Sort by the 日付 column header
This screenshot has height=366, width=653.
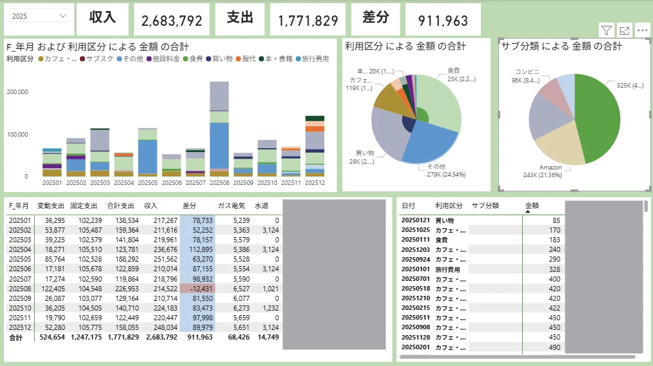[x=408, y=206]
